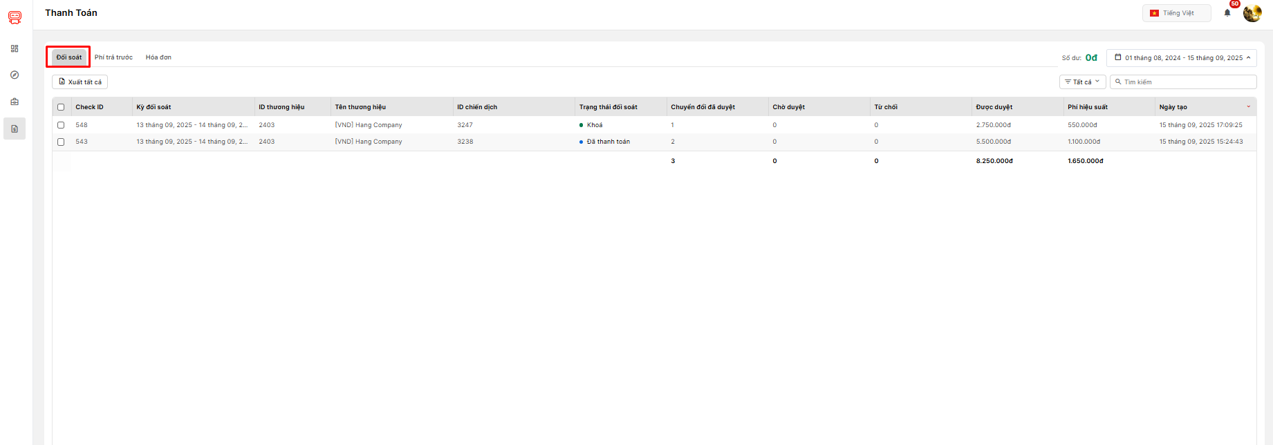This screenshot has height=445, width=1273.
Task: Toggle the select-all checkbox in table header
Action: (x=61, y=107)
